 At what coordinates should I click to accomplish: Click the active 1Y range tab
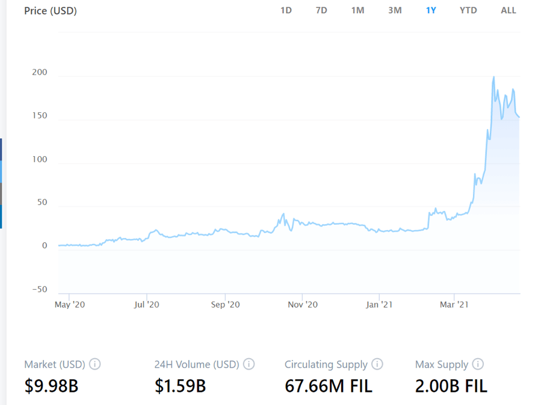[x=431, y=10]
